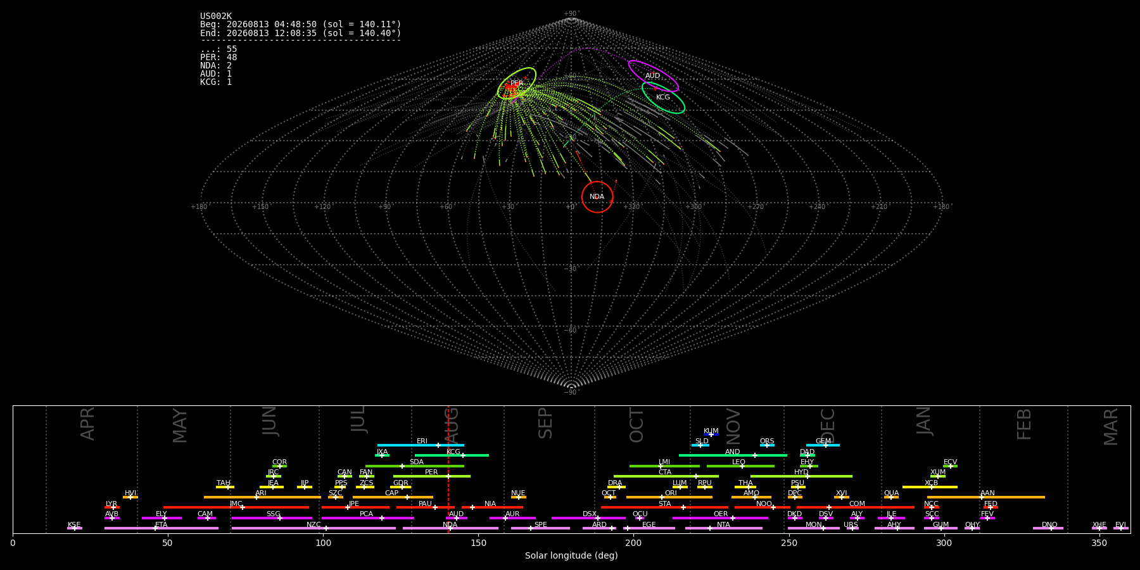Image resolution: width=1140 pixels, height=570 pixels.
Task: Click the MAY month label in the timeline
Action: [180, 426]
